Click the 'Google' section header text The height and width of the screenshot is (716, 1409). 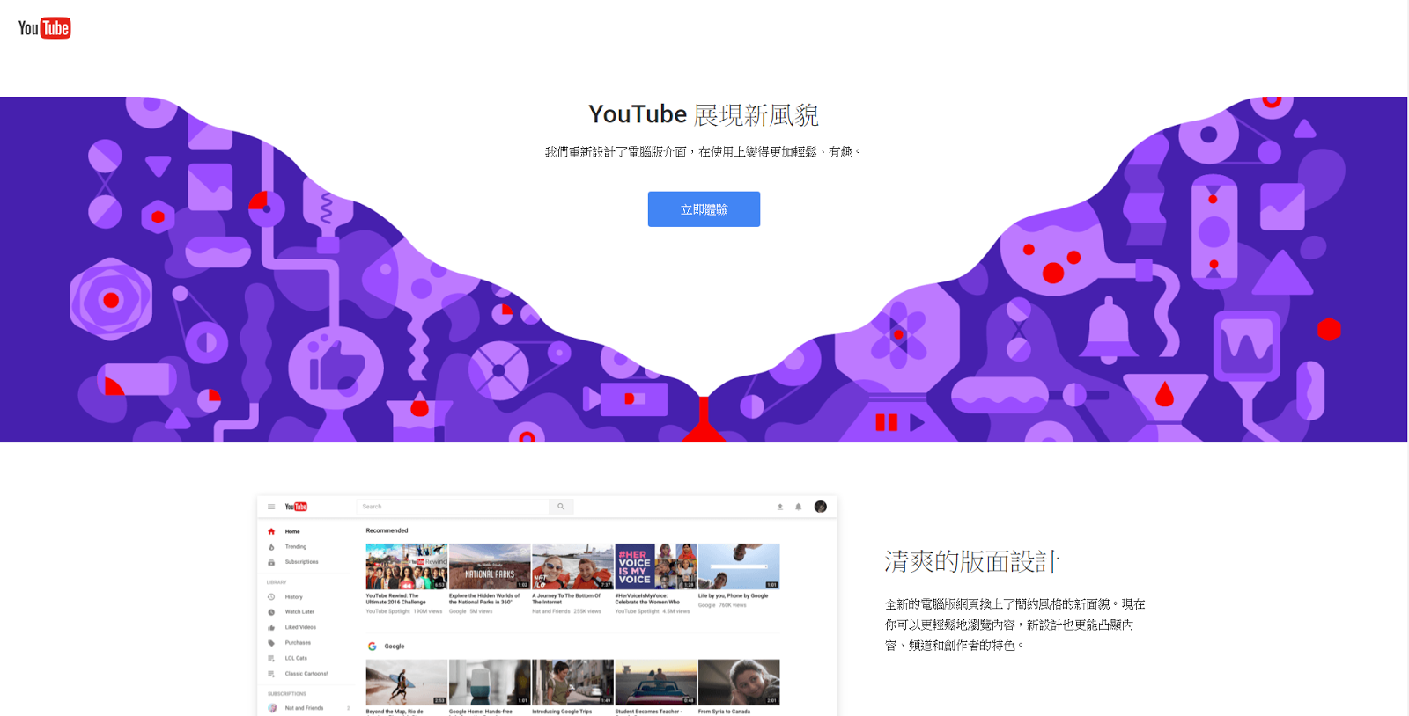[x=395, y=647]
